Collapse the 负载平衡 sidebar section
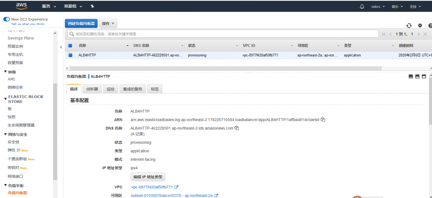 (x=5, y=186)
